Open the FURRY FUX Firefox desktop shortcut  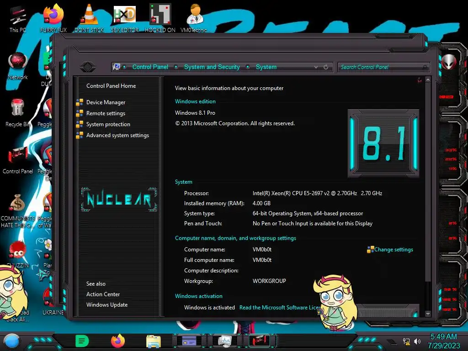coord(53,18)
